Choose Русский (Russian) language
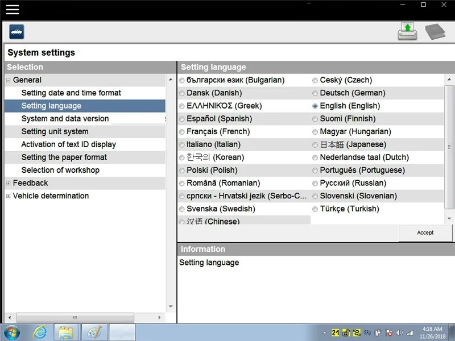Viewport: 455px width, 341px height. pos(315,184)
